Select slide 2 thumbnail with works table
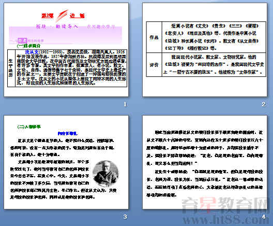Screen dimensions: 273x226 [x=205, y=50]
